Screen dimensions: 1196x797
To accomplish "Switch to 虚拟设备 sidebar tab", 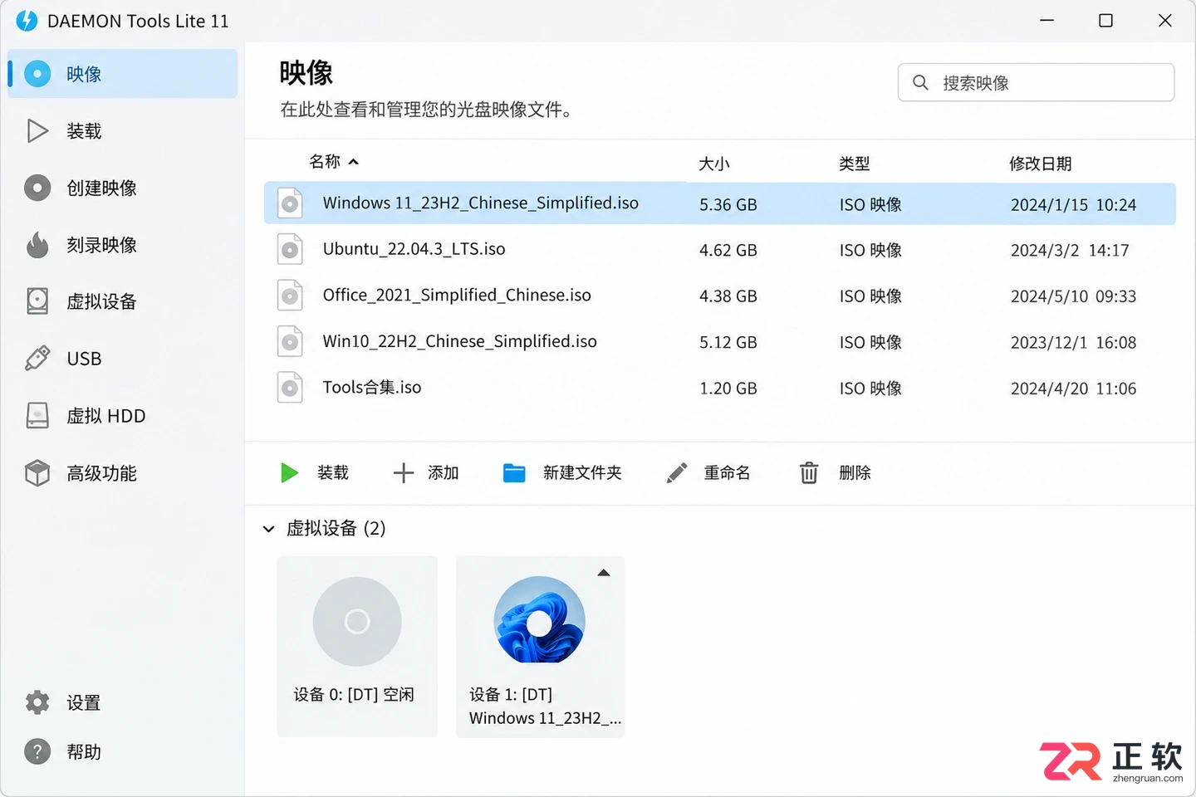I will (123, 301).
